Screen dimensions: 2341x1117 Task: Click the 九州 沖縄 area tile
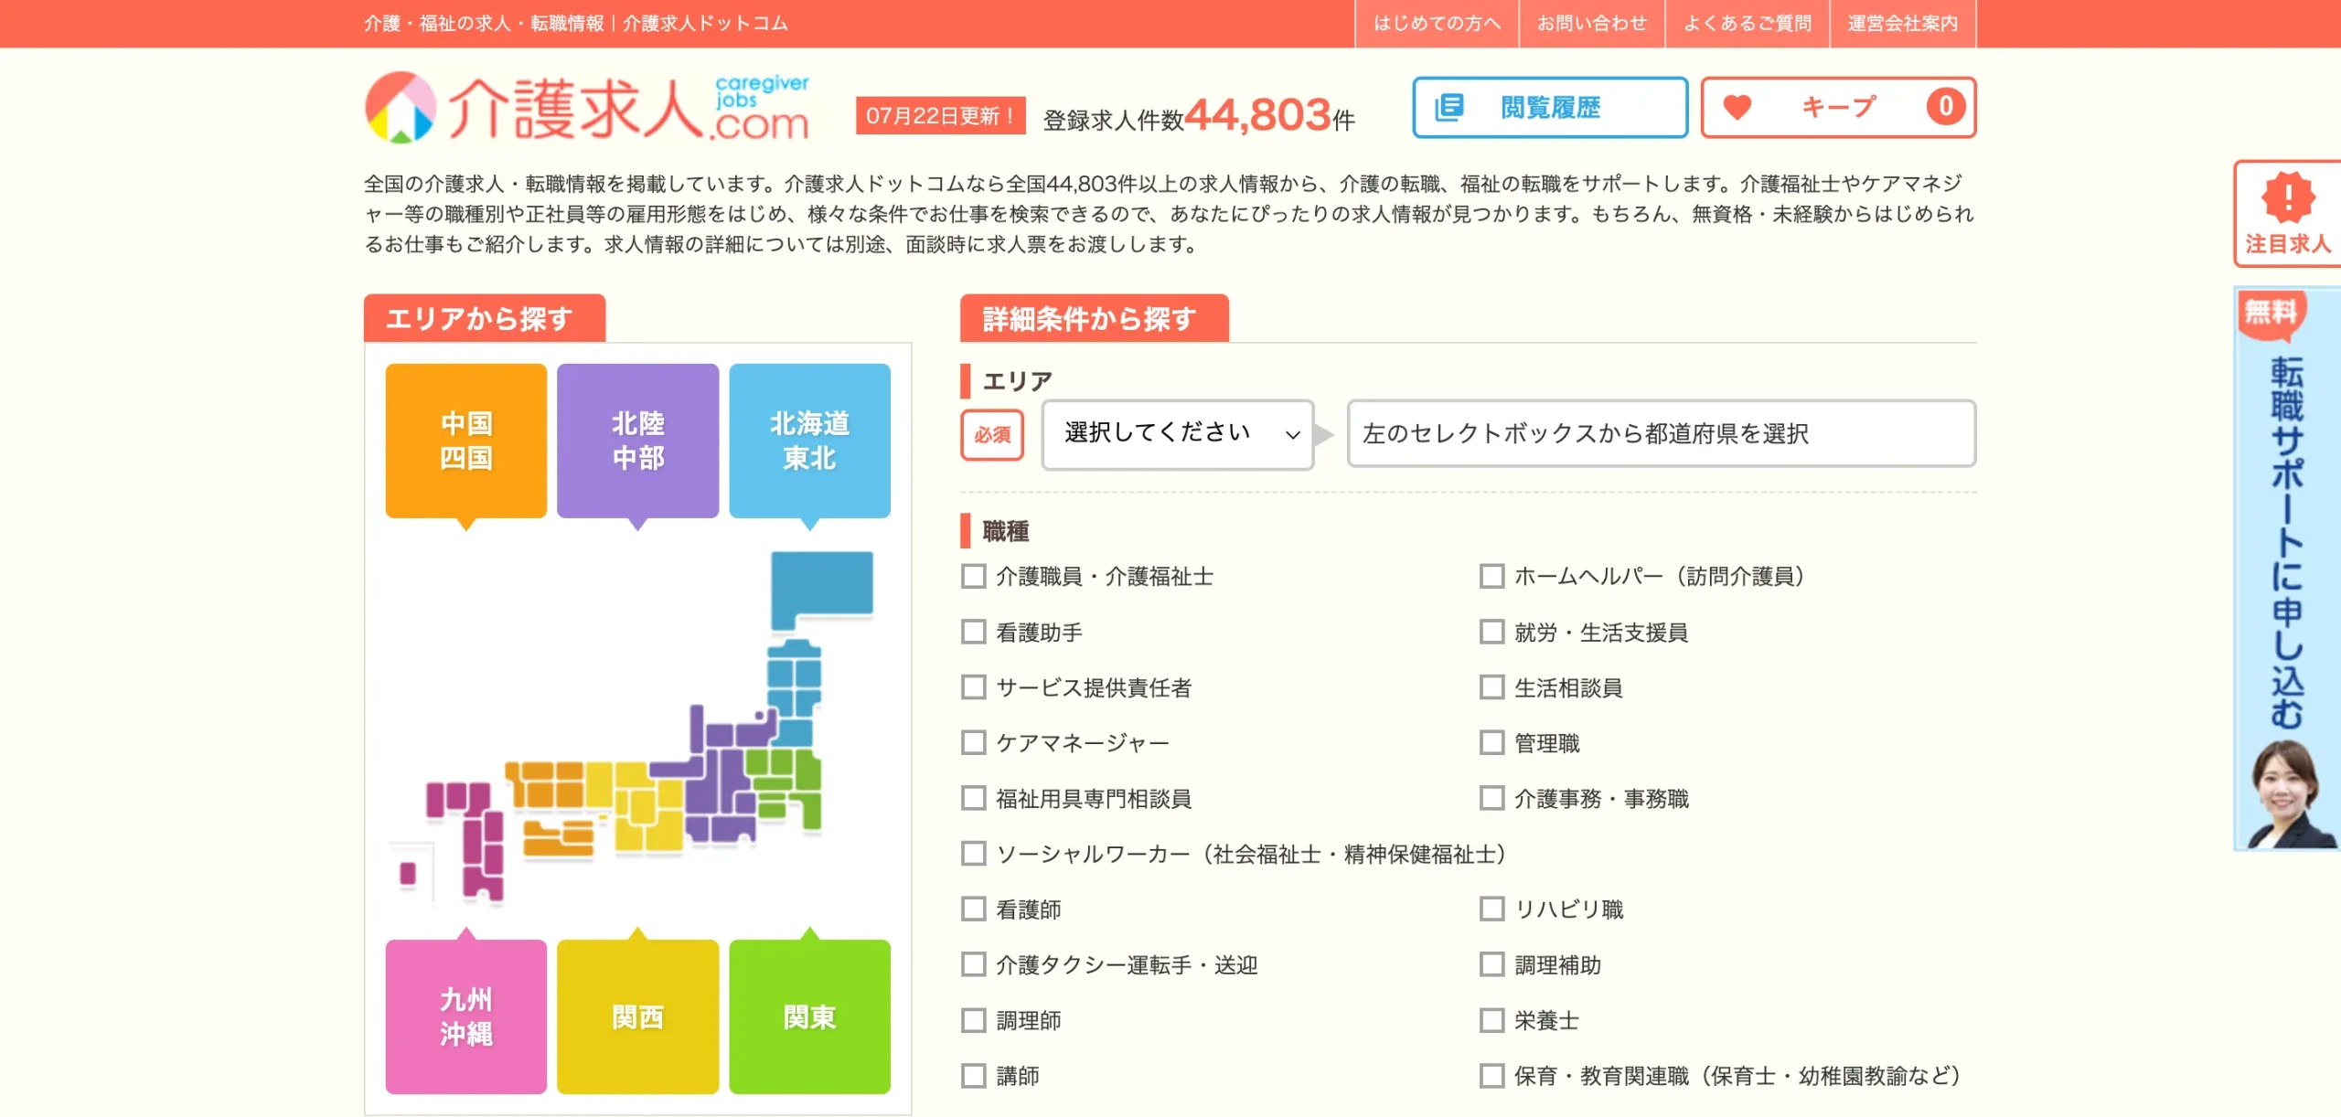(466, 1016)
